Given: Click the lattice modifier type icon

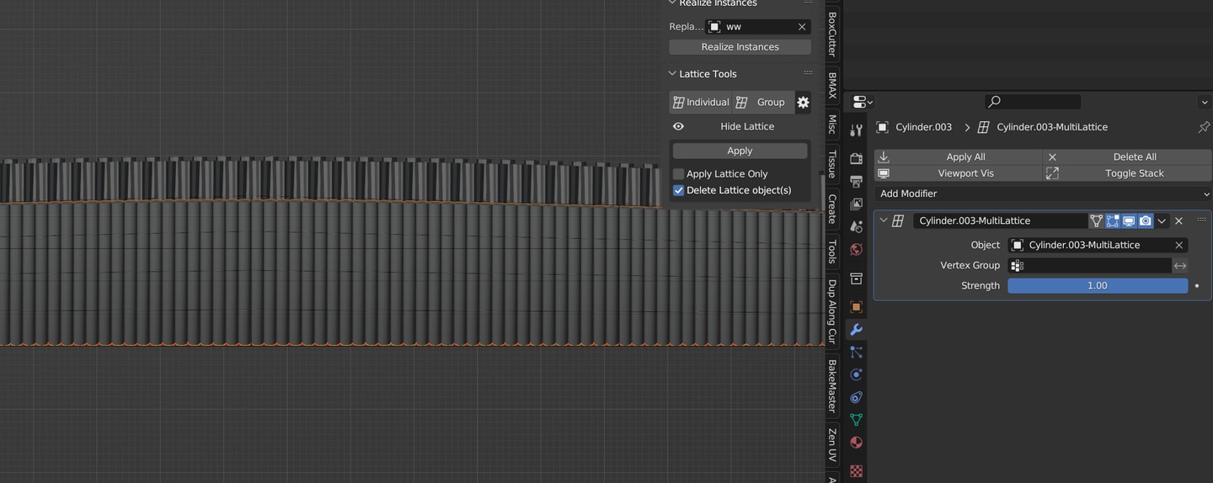Looking at the screenshot, I should click(x=898, y=220).
